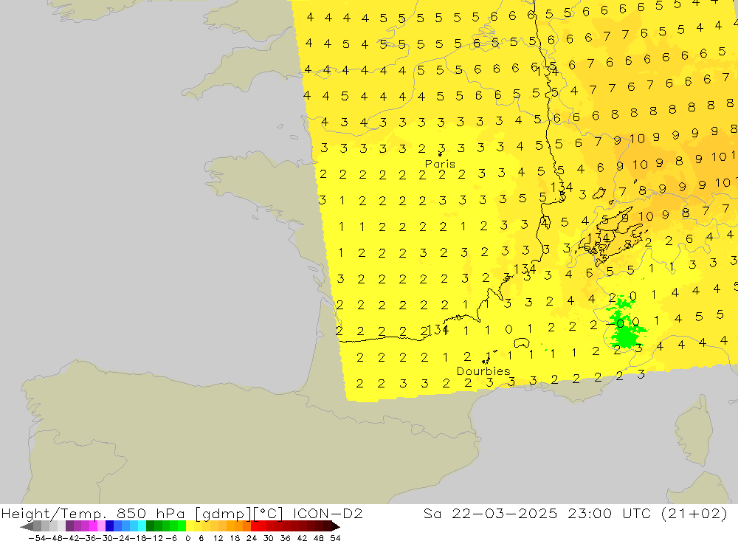Click the '-30' legend scale value
This screenshot has height=541, width=738.
pyautogui.click(x=105, y=538)
